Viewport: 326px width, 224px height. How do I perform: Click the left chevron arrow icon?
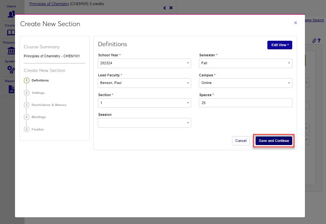click(x=165, y=8)
